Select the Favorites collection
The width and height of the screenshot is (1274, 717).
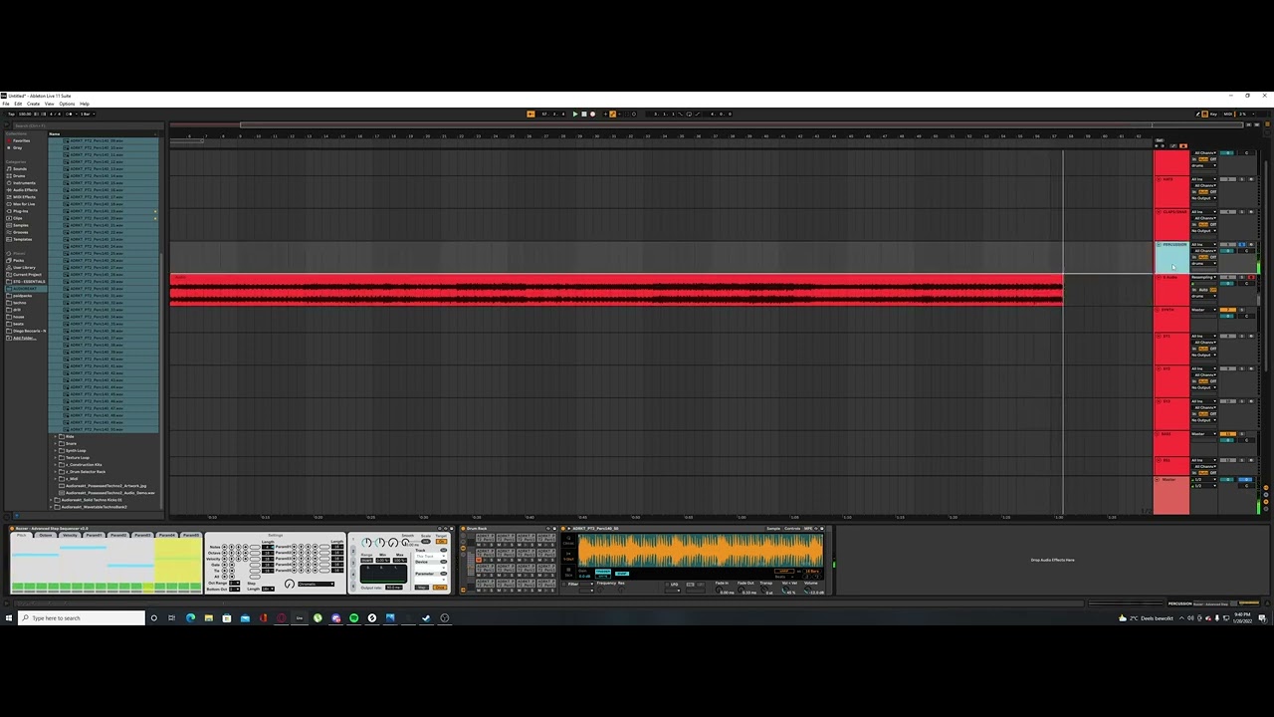pyautogui.click(x=21, y=140)
